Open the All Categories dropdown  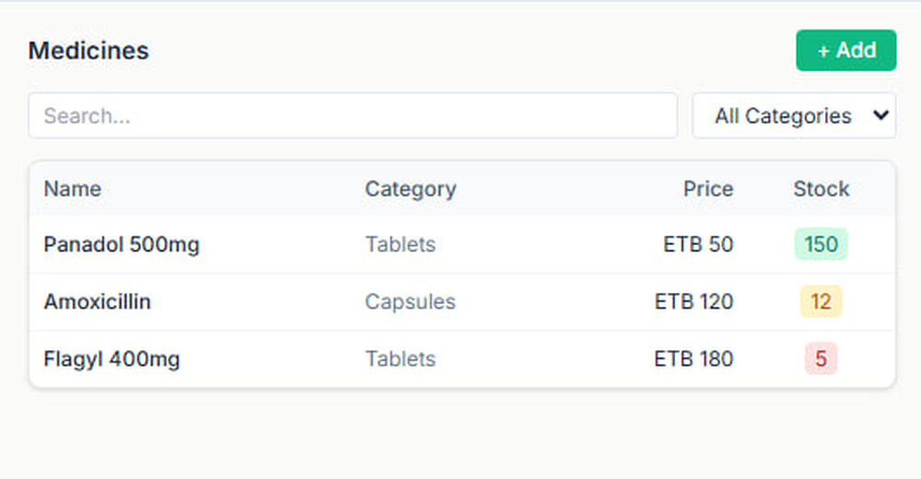(x=794, y=116)
